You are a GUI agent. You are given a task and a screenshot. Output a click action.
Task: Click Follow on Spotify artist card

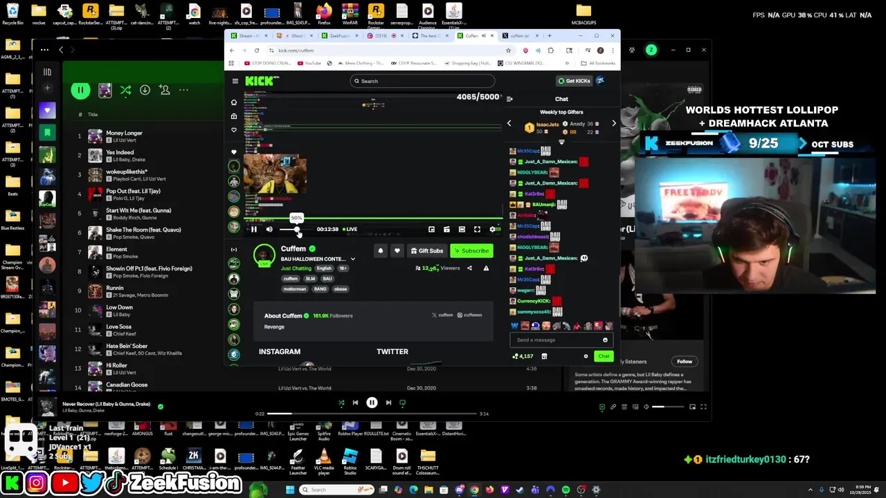(x=684, y=361)
